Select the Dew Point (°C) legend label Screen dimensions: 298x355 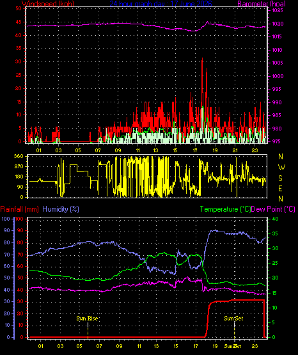[273, 209]
